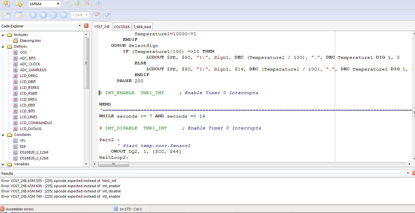The height and width of the screenshot is (213, 415).
Task: Click the 'GOSUB SelectSign' code line
Action: pyautogui.click(x=135, y=46)
